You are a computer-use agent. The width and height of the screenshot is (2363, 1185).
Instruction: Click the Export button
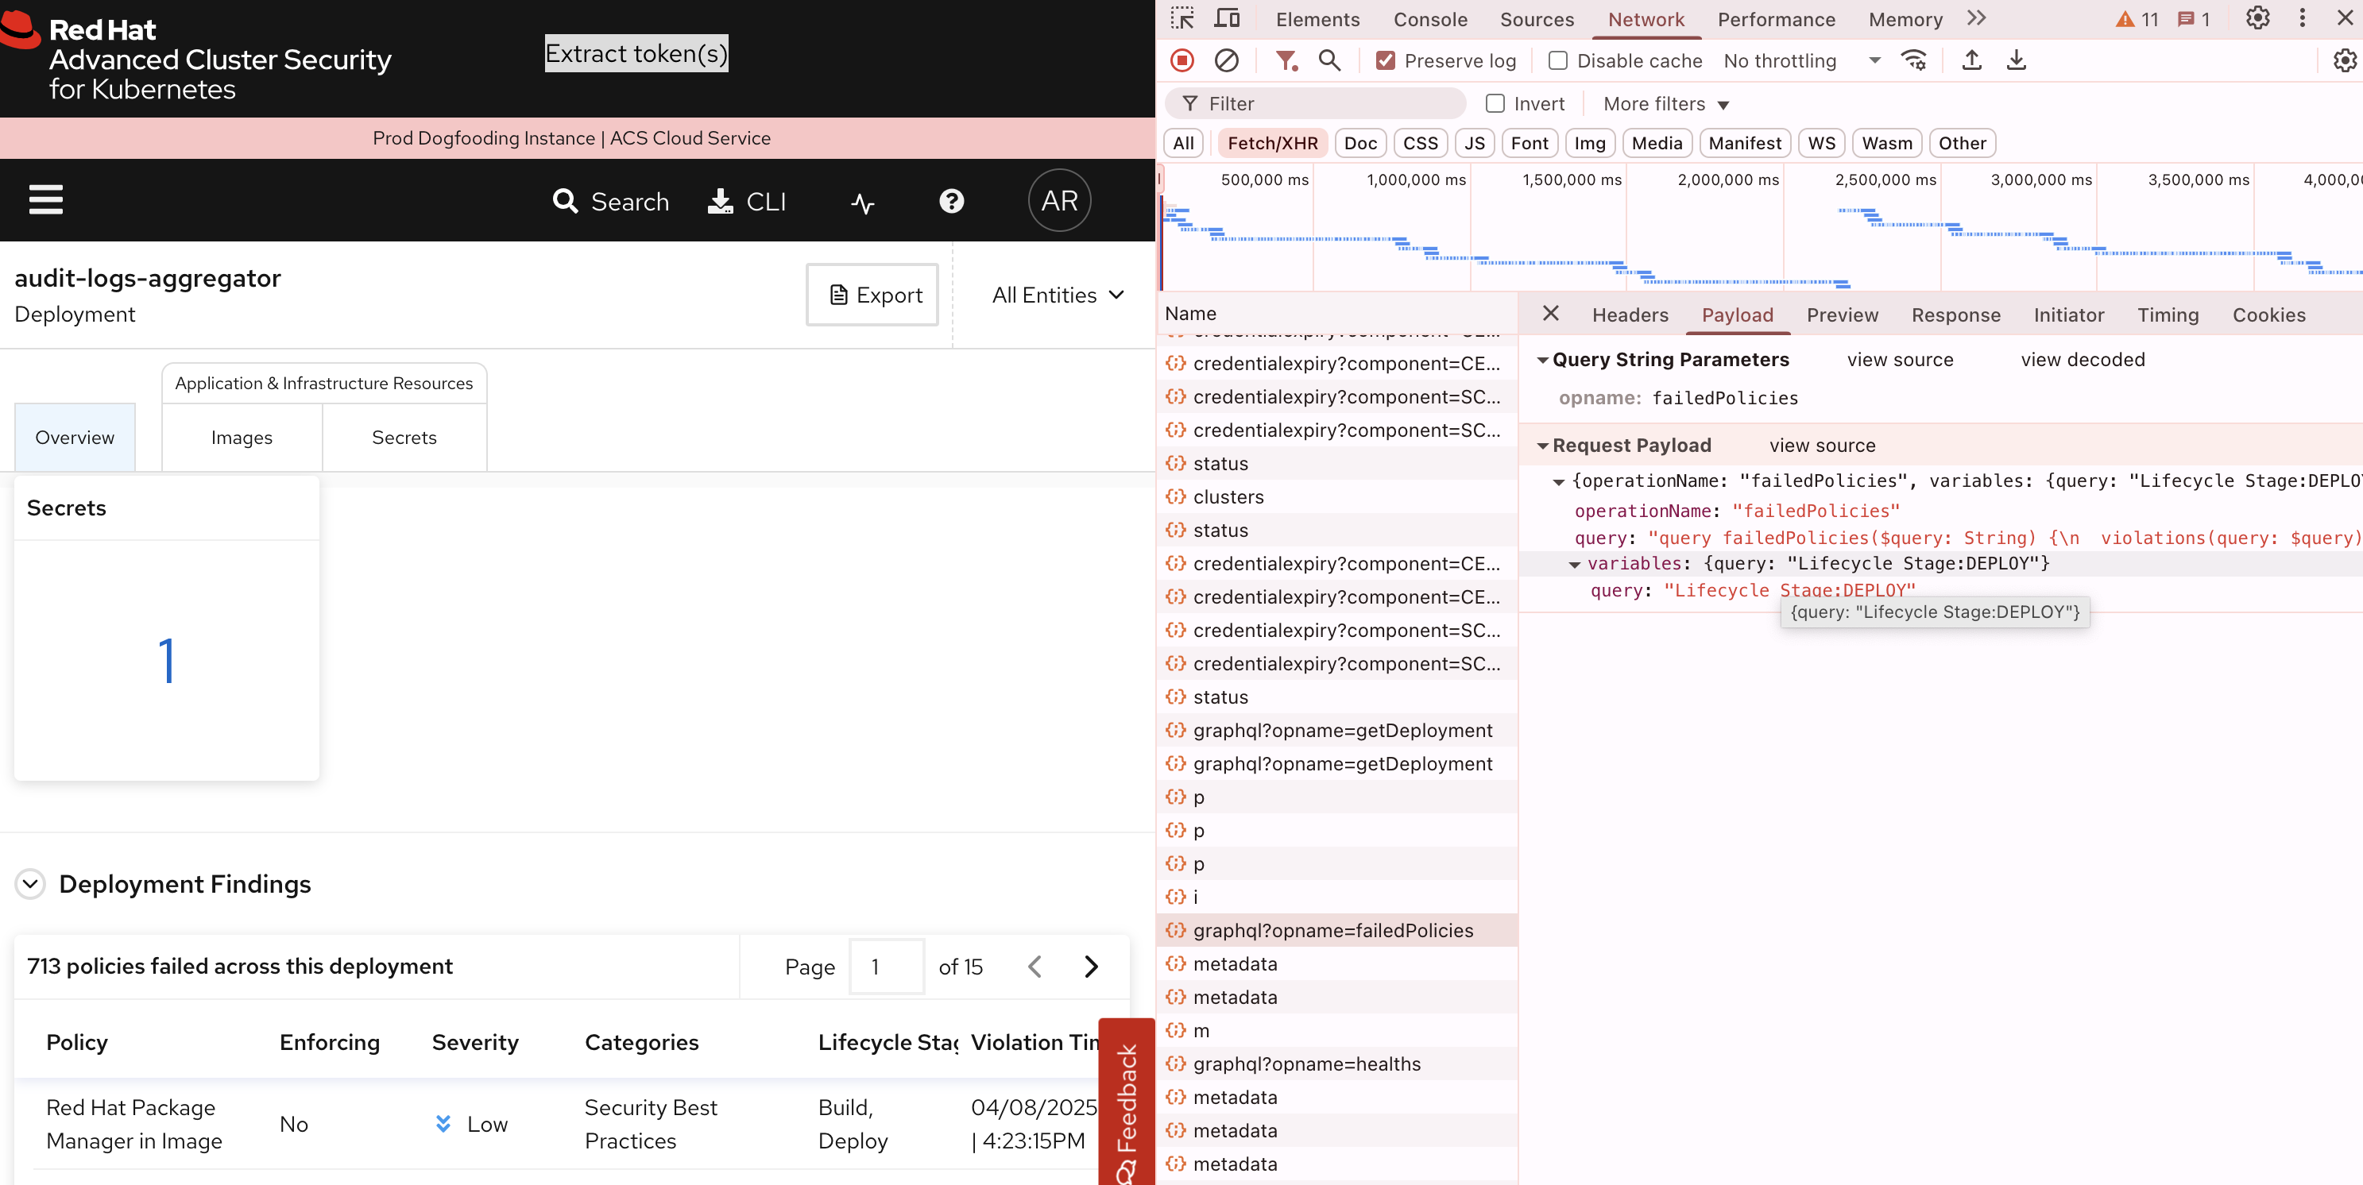pos(872,295)
